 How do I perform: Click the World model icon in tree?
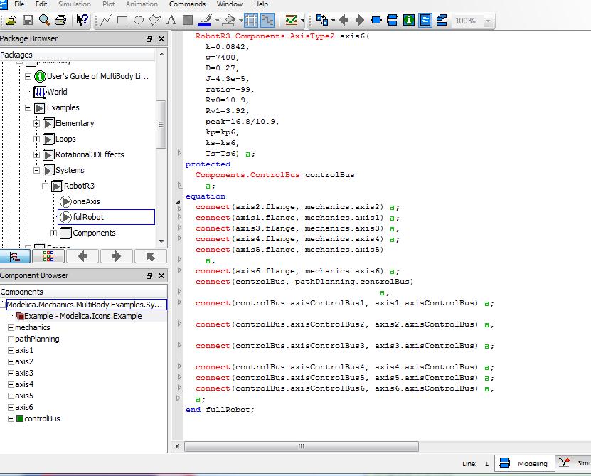click(40, 92)
